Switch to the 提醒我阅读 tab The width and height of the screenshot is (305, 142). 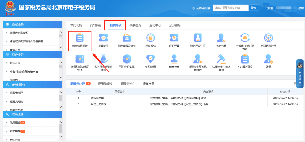coord(105,84)
